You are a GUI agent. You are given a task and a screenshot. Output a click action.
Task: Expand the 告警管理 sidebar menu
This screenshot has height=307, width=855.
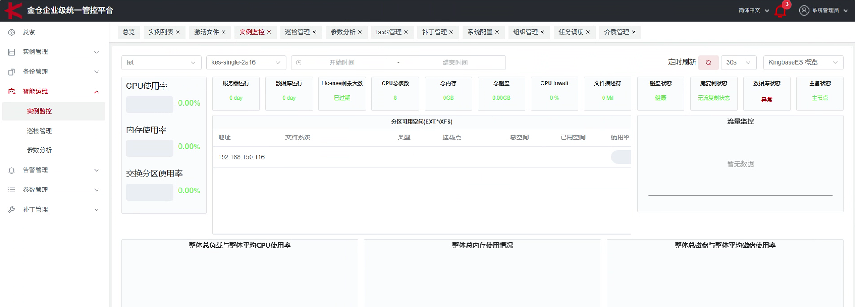pos(53,170)
